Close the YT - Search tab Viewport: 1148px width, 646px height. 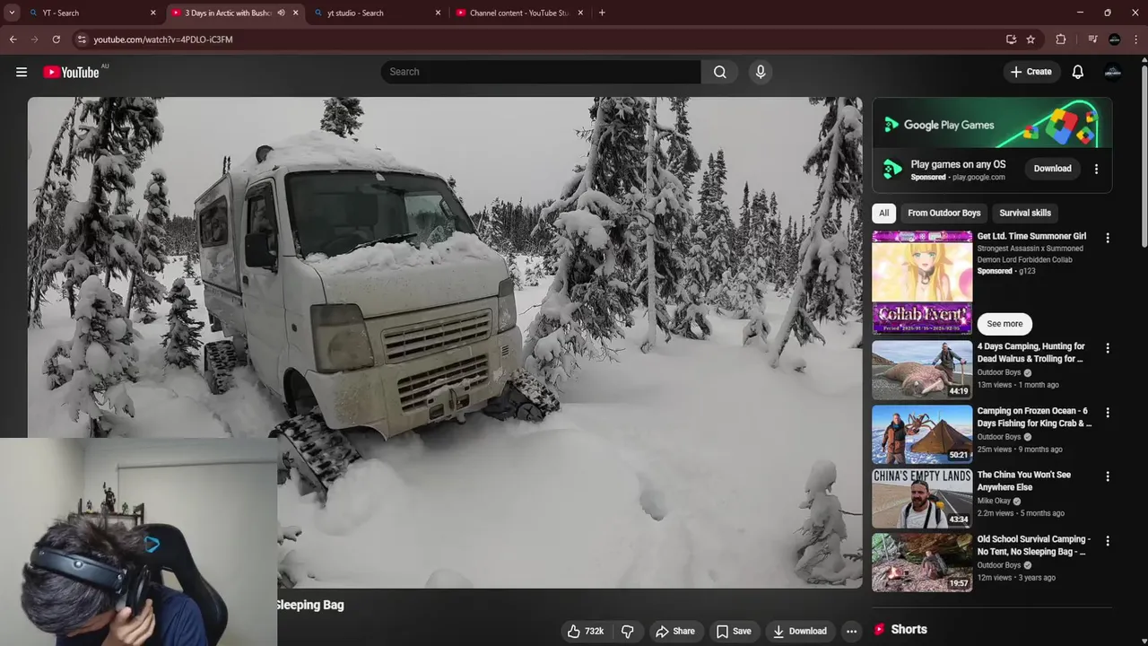[x=152, y=13]
